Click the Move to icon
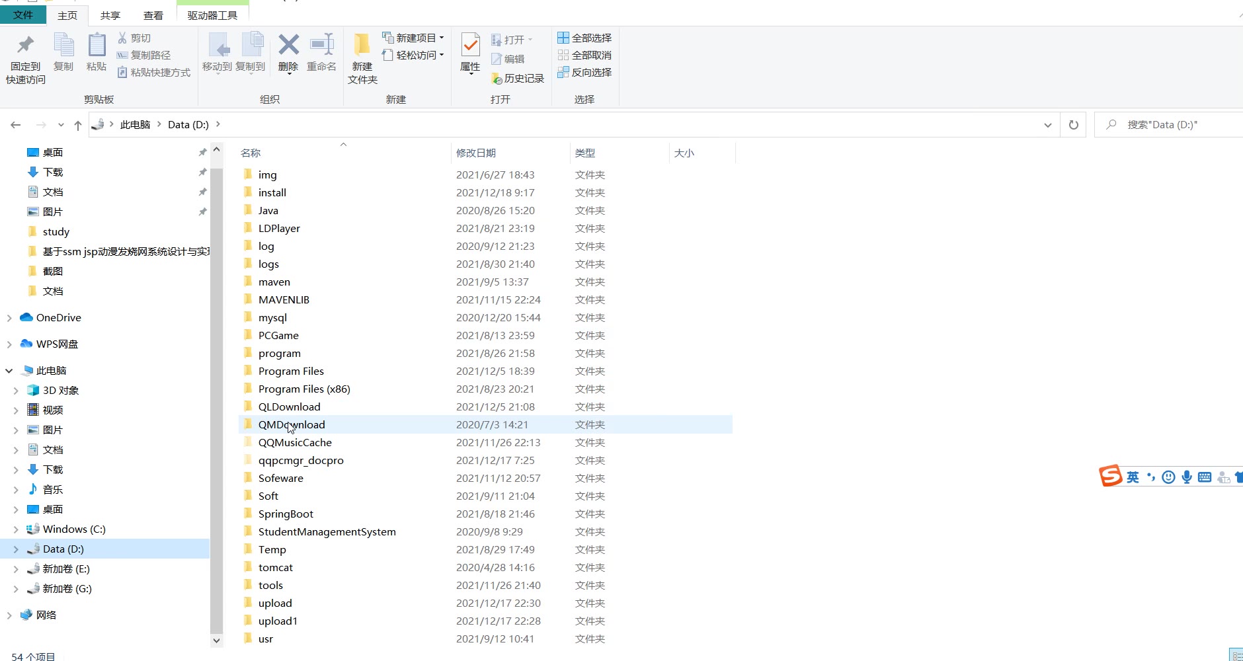Screen dimensions: 1243x661 (x=217, y=52)
